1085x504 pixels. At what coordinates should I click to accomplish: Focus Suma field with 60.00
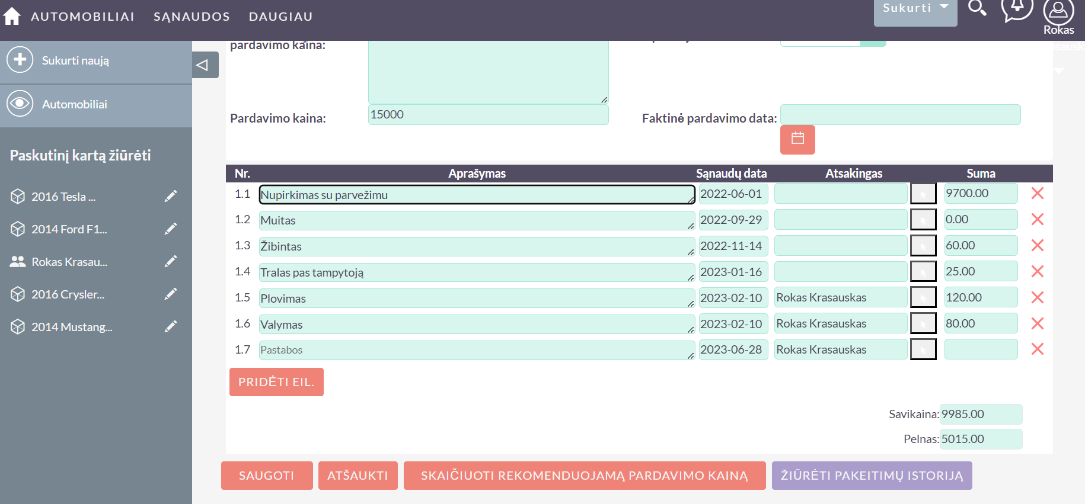[x=981, y=246]
